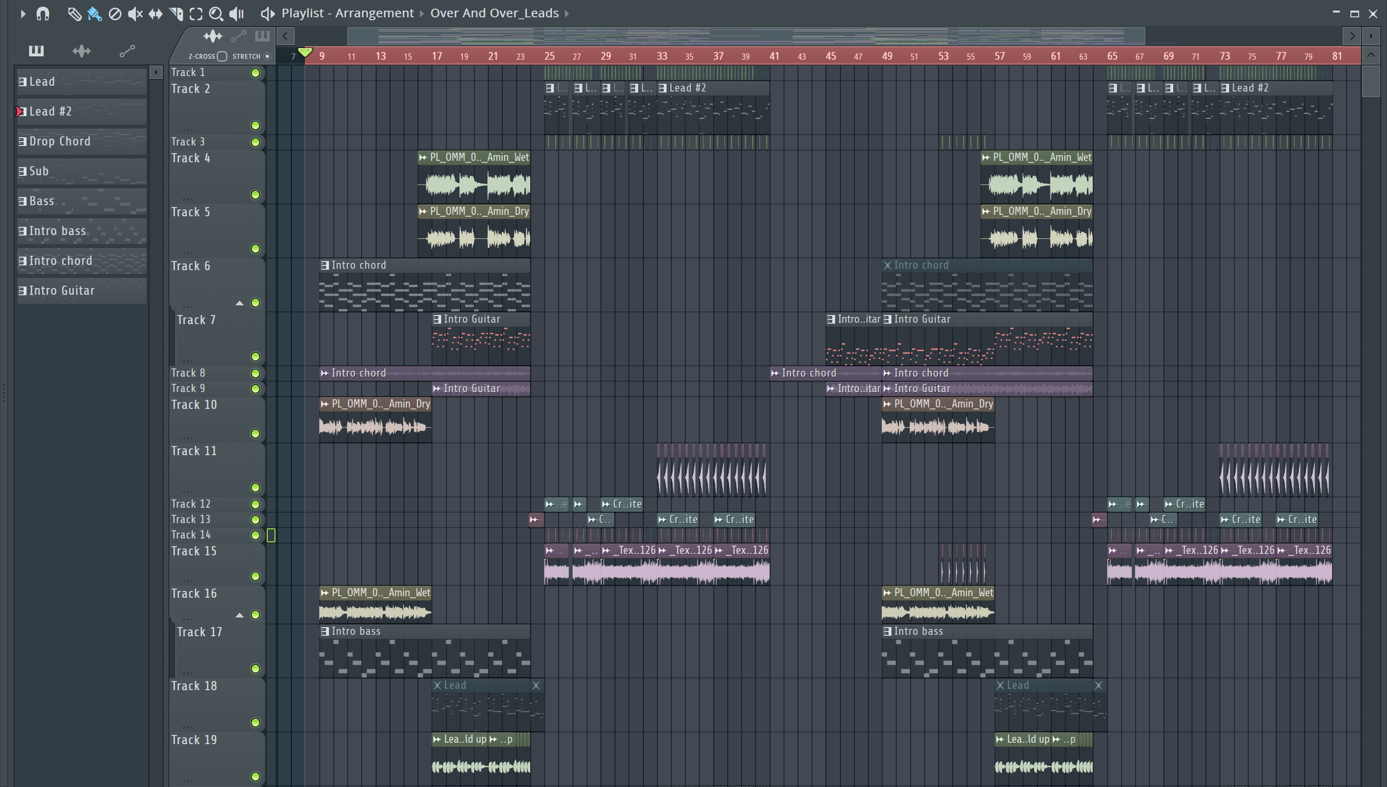Mute Track 1 with green light
Screen dimensions: 1387x787
(x=256, y=72)
